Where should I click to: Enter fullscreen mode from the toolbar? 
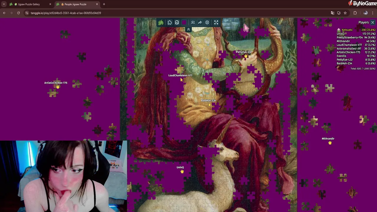pyautogui.click(x=216, y=22)
